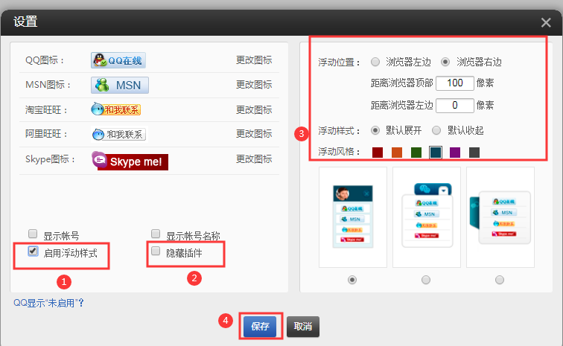Enable the 显示帐号名称 checkbox
Image resolution: width=563 pixels, height=346 pixels.
click(156, 233)
